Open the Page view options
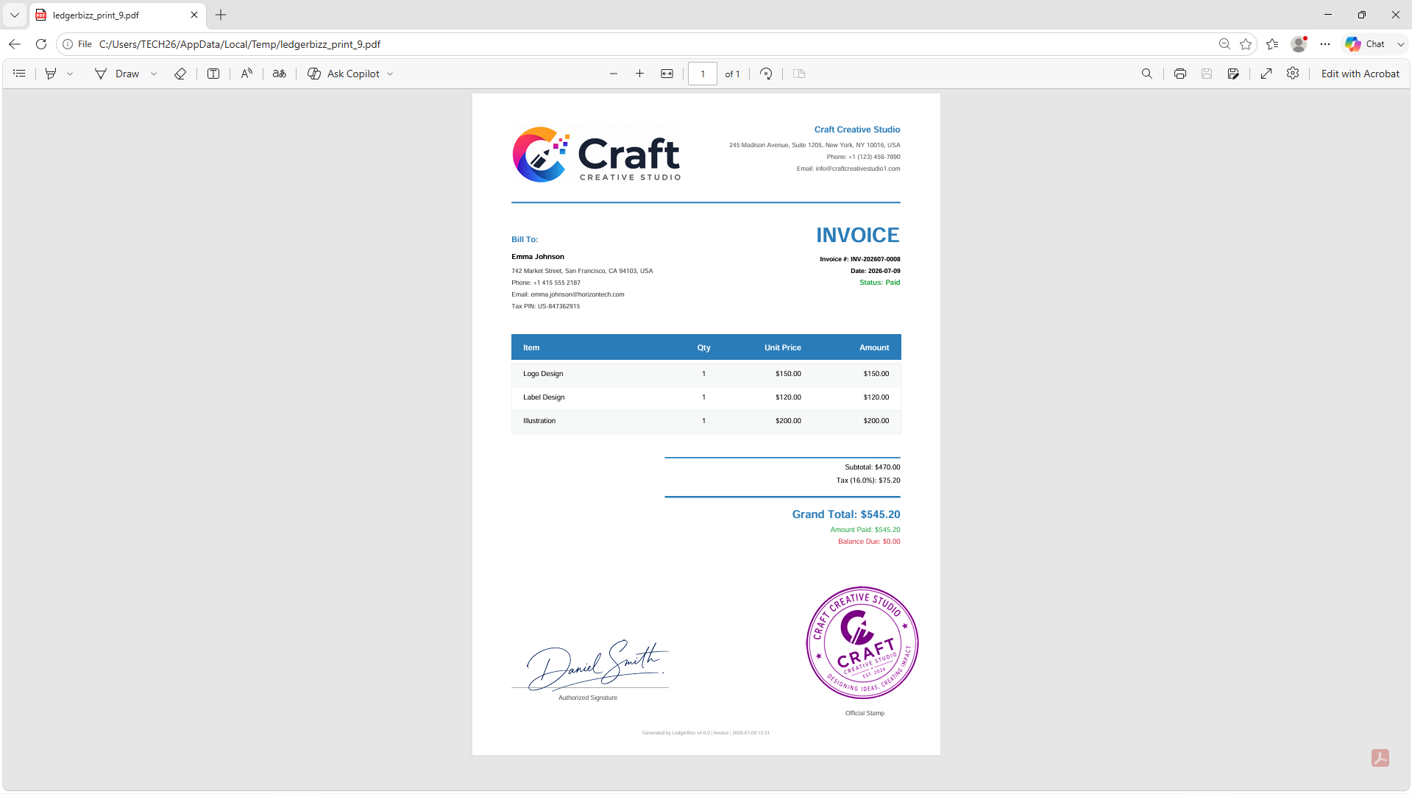Image resolution: width=1412 pixels, height=794 pixels. tap(799, 74)
